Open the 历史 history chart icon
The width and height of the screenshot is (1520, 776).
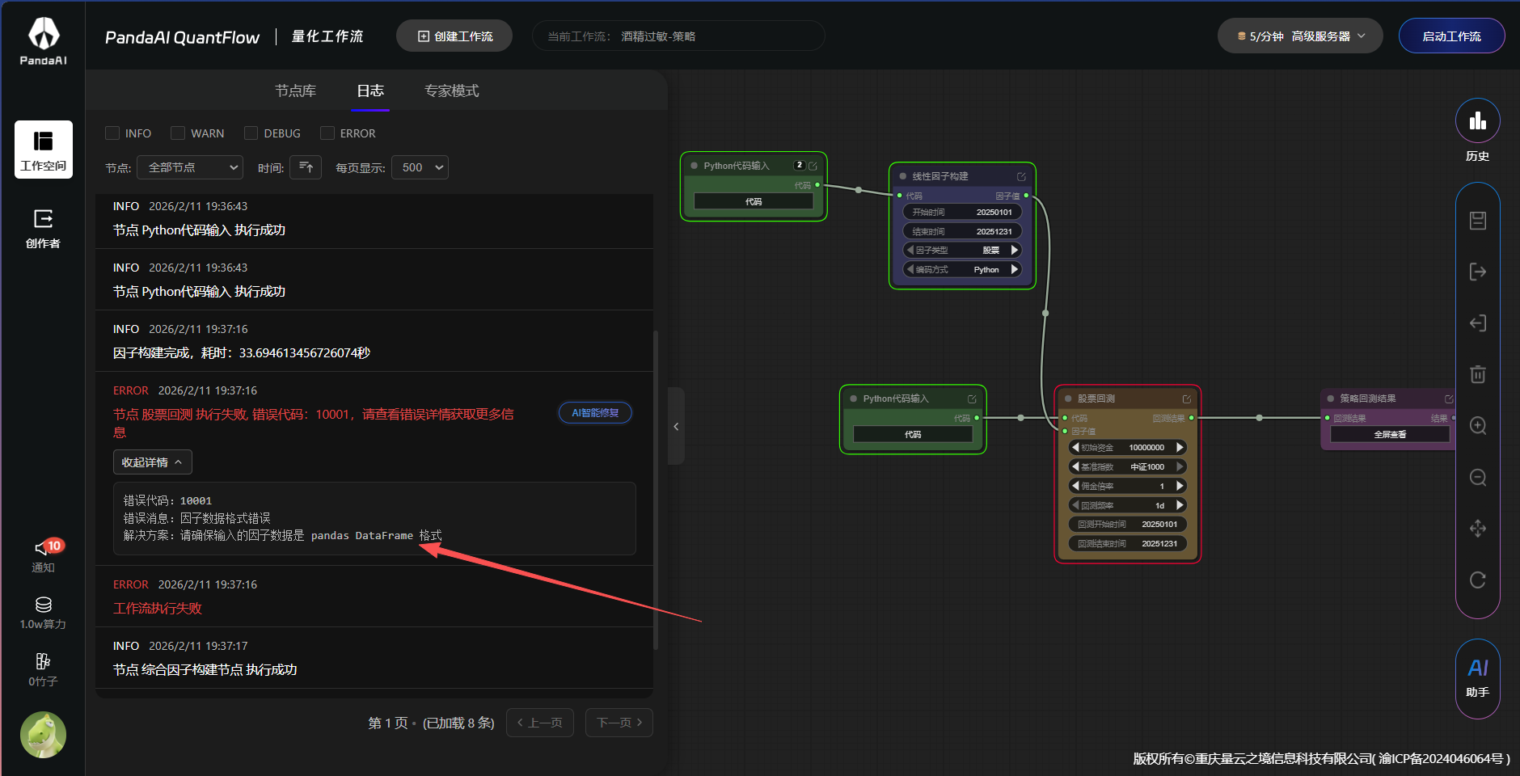point(1478,121)
